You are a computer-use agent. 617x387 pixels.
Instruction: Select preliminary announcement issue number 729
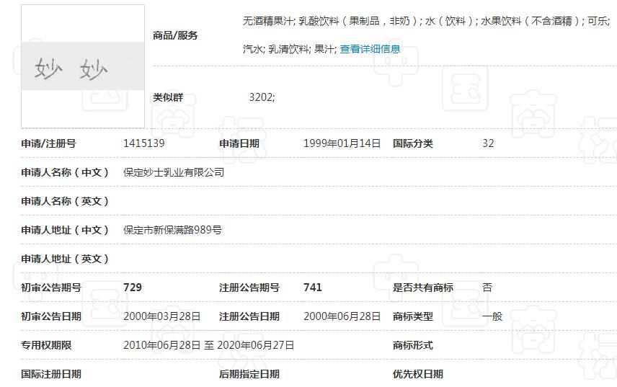click(133, 288)
